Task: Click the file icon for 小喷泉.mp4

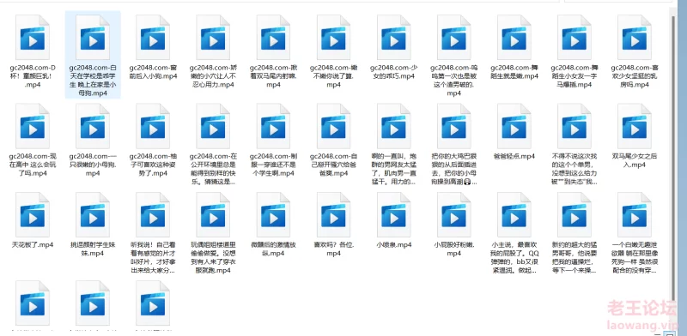Action: click(x=393, y=215)
